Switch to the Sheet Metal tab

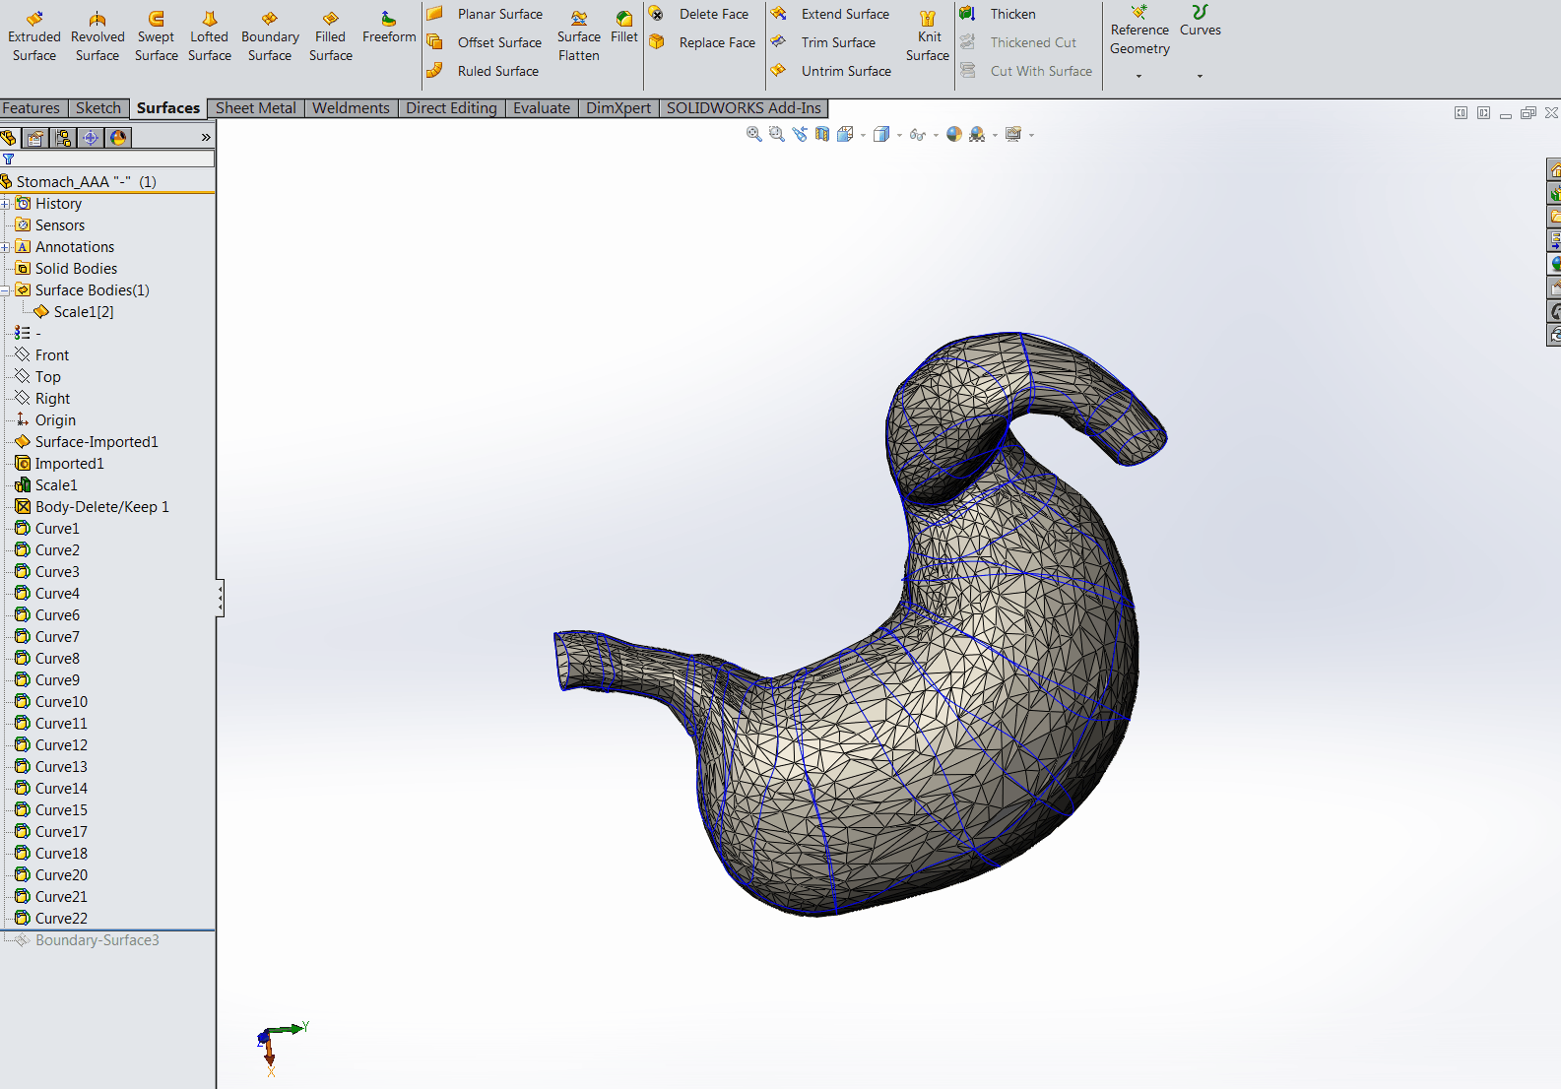point(256,108)
